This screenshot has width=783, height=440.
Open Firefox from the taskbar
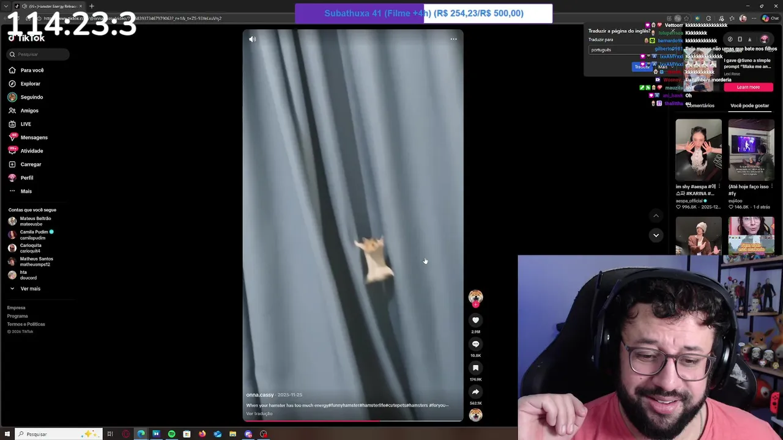(202, 434)
